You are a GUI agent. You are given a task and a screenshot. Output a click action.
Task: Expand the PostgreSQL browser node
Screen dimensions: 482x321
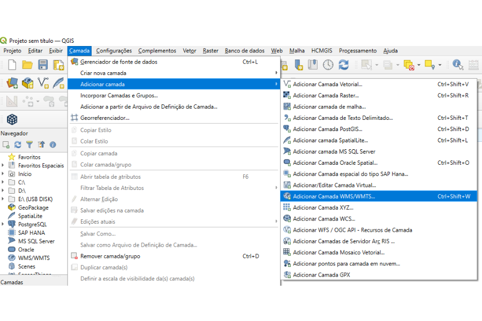[x=3, y=225]
